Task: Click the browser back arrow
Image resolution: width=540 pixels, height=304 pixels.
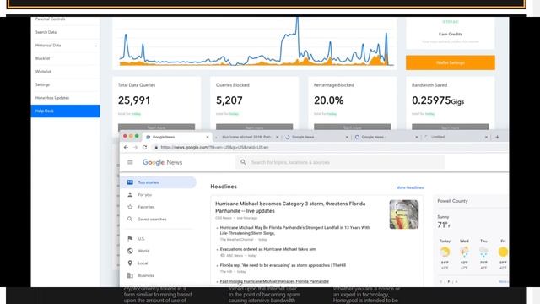Action: [x=126, y=147]
